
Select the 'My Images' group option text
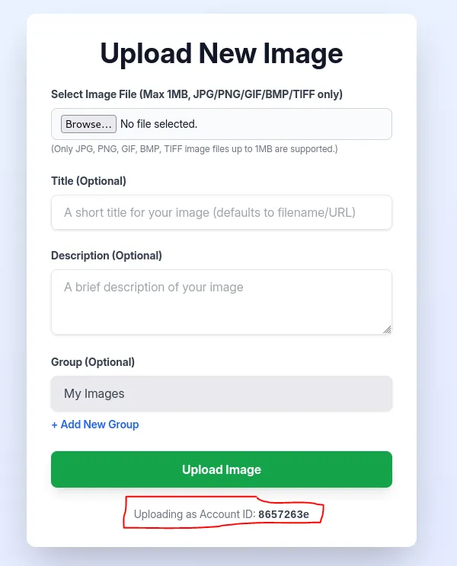(94, 394)
